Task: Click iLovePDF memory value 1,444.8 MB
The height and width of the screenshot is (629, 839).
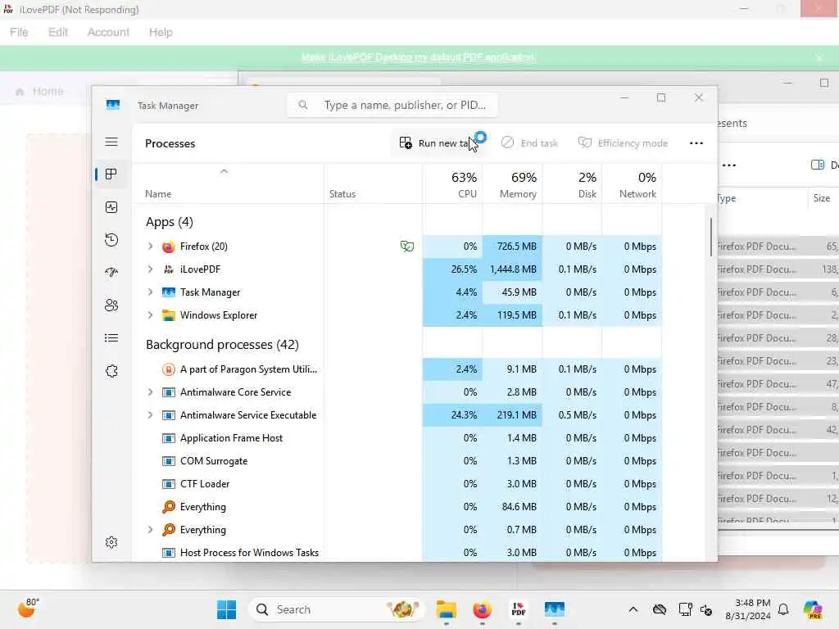Action: (513, 269)
